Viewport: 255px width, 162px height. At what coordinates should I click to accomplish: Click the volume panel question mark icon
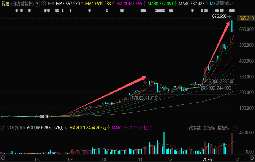pos(4,128)
